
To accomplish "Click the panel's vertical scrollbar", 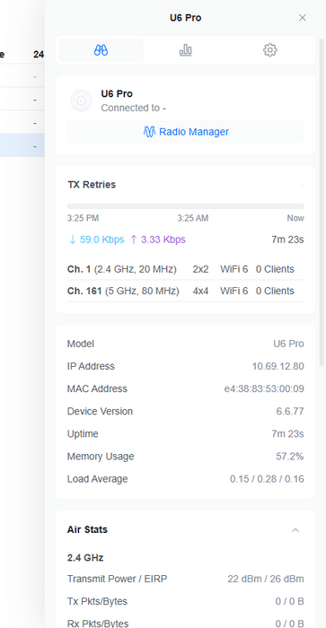I will [x=322, y=202].
